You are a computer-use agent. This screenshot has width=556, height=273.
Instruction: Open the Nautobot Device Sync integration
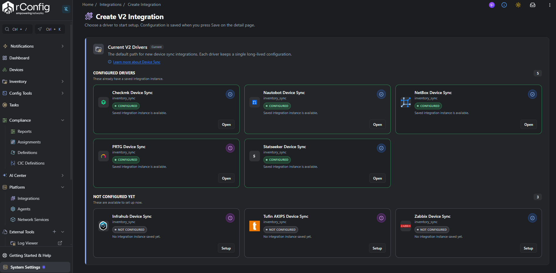click(x=378, y=125)
